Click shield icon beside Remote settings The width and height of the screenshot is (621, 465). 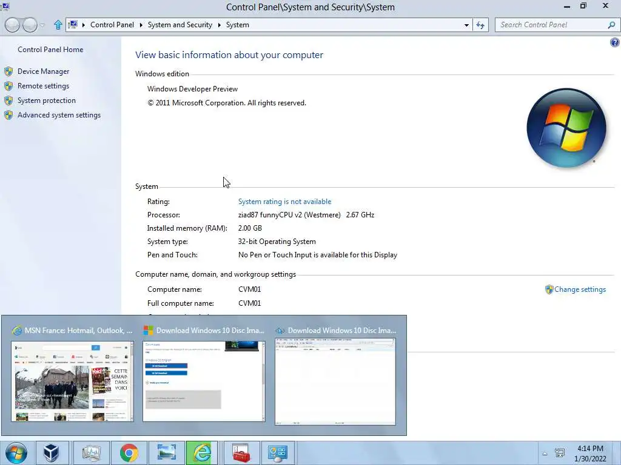8,86
